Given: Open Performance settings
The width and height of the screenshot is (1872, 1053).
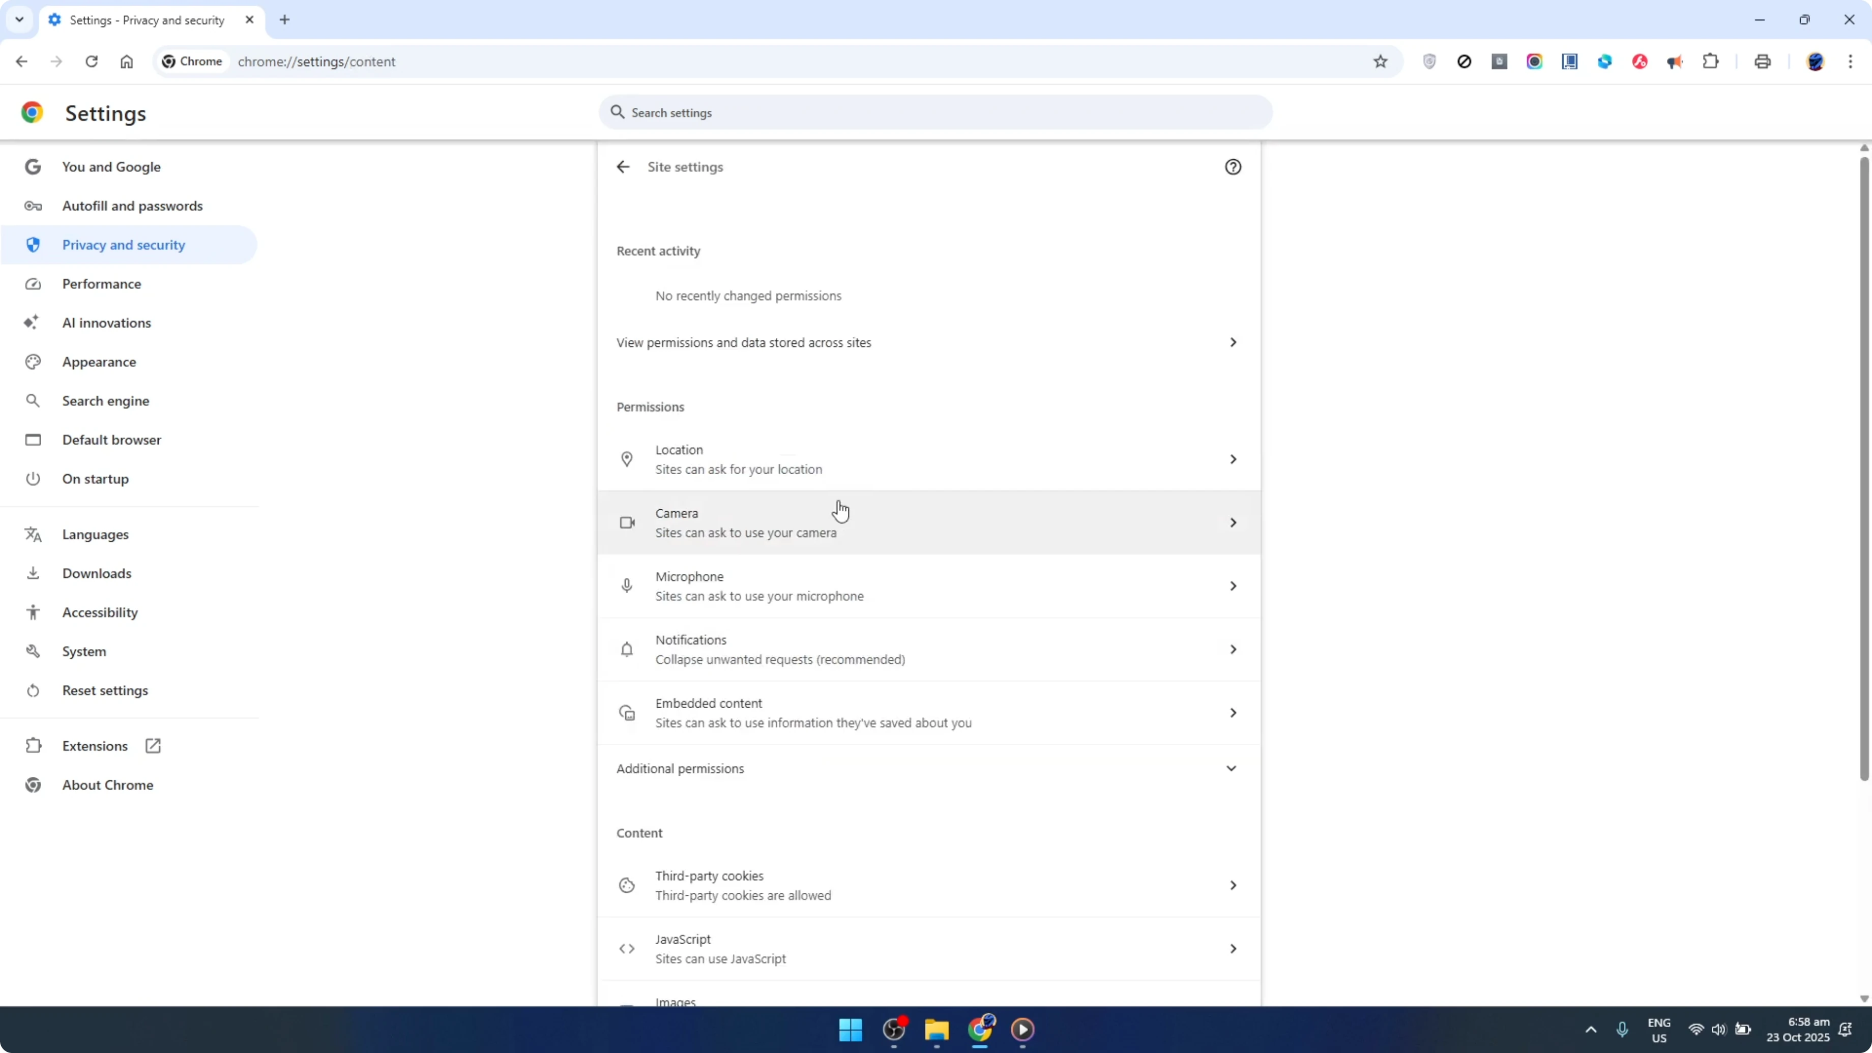Looking at the screenshot, I should [129, 284].
